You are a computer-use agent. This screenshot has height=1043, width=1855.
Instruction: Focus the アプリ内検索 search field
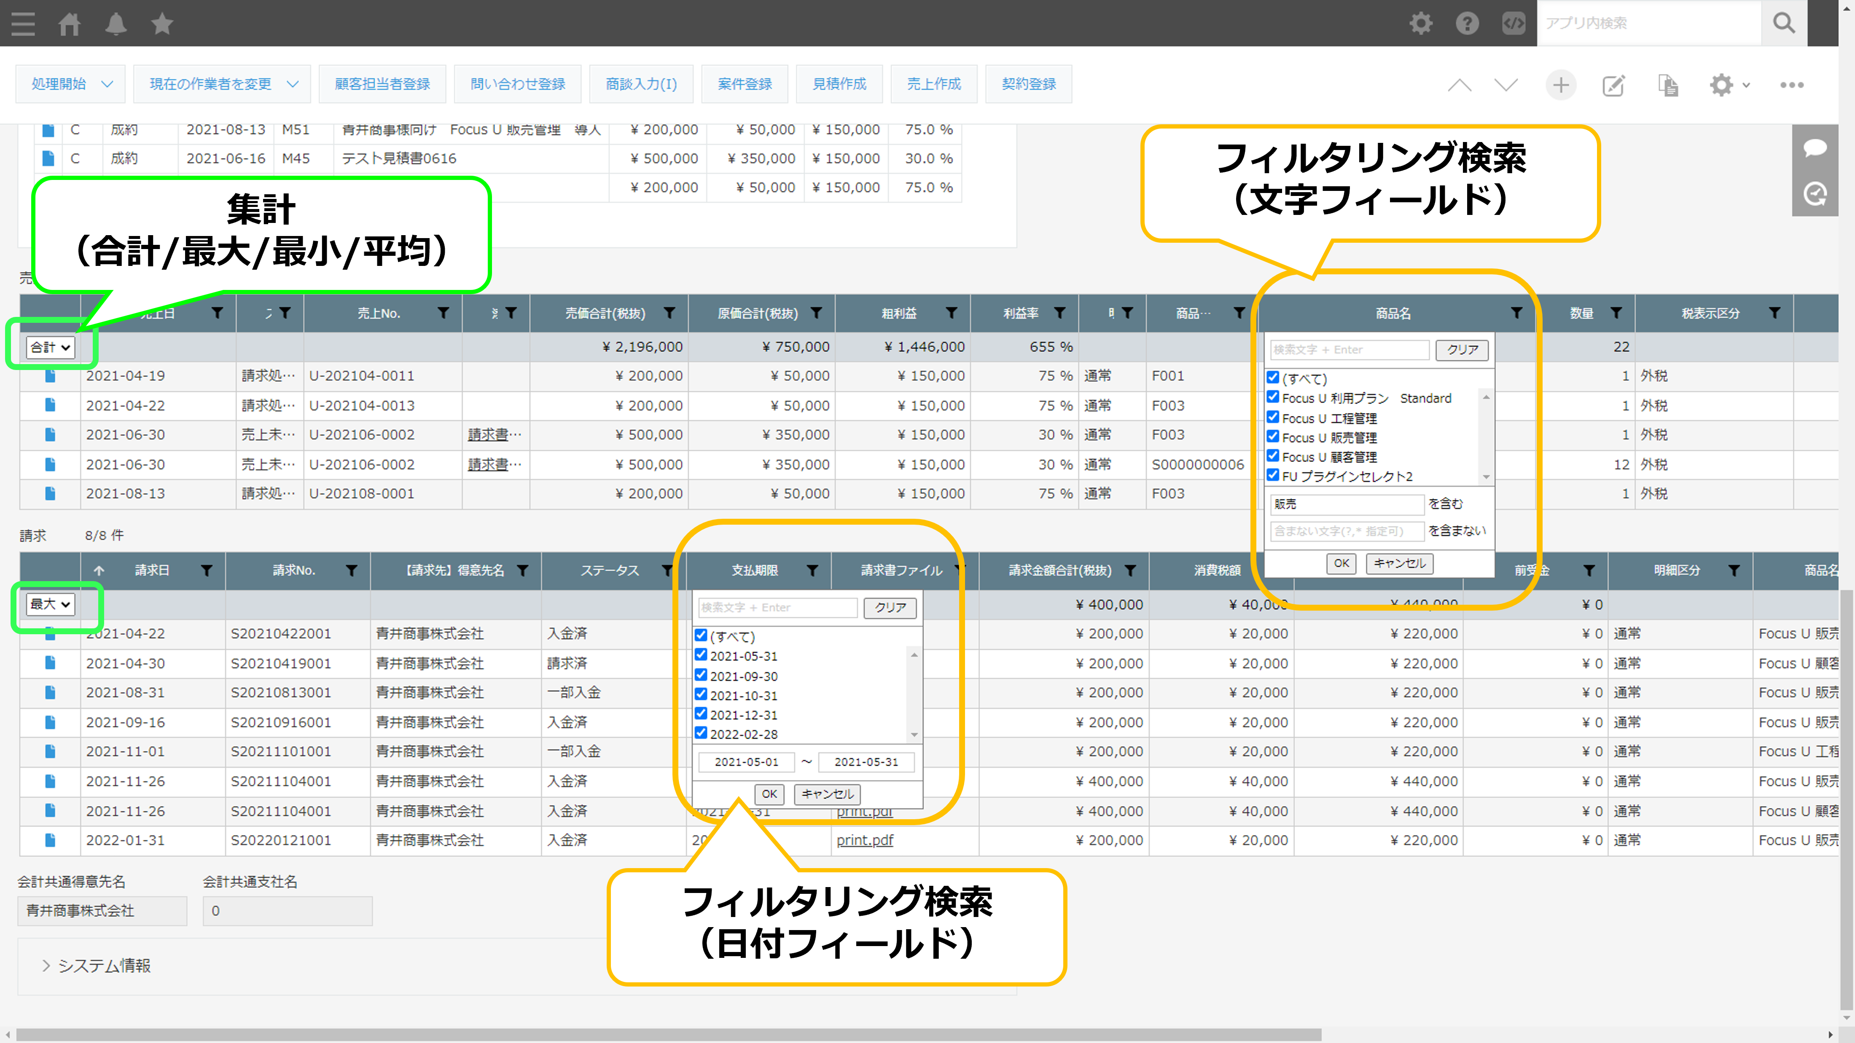pyautogui.click(x=1648, y=23)
